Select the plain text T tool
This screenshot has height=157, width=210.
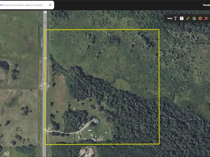[x=175, y=18]
